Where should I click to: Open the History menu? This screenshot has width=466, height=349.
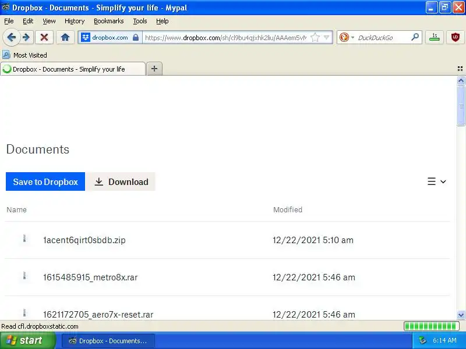(75, 21)
